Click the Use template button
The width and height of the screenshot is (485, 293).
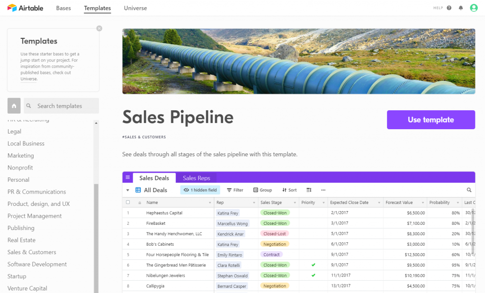(x=431, y=120)
